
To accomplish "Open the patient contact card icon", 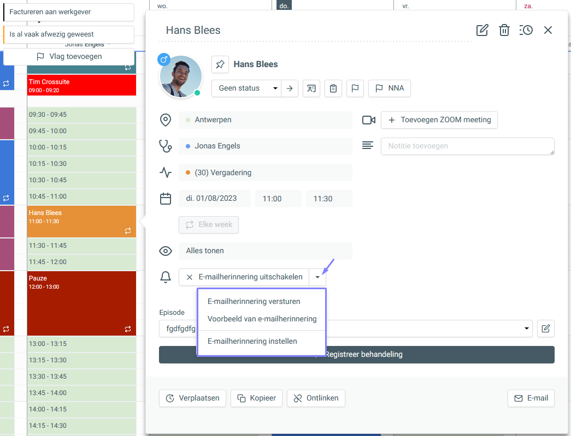I will tap(311, 88).
